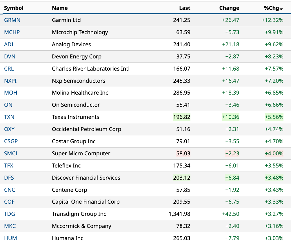Select Capital One Financial Corp name
Viewport: 291px width, 243px height.
86,202
